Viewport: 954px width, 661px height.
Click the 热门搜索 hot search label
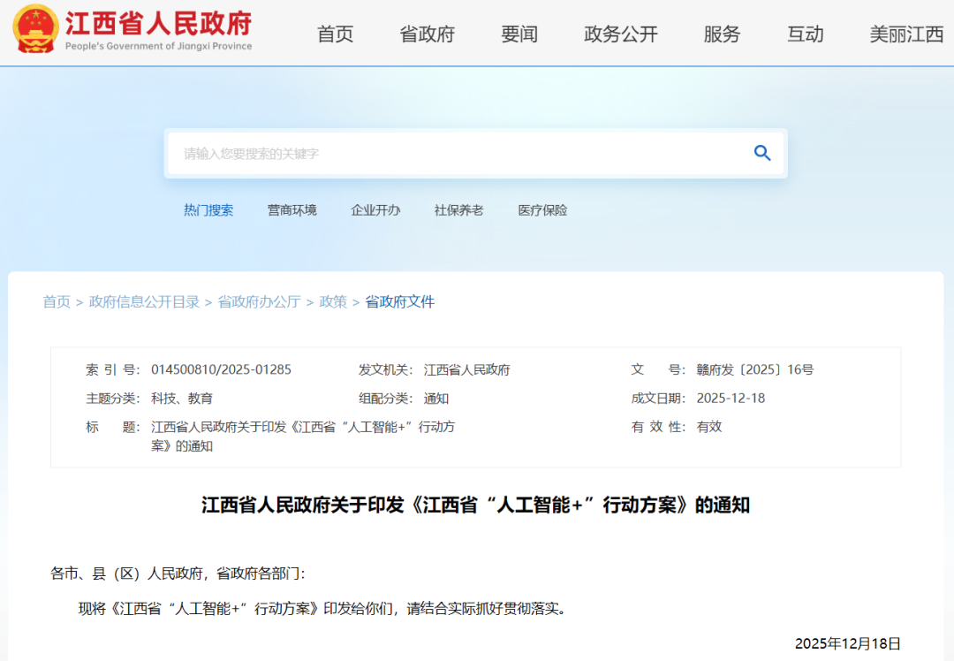[208, 210]
